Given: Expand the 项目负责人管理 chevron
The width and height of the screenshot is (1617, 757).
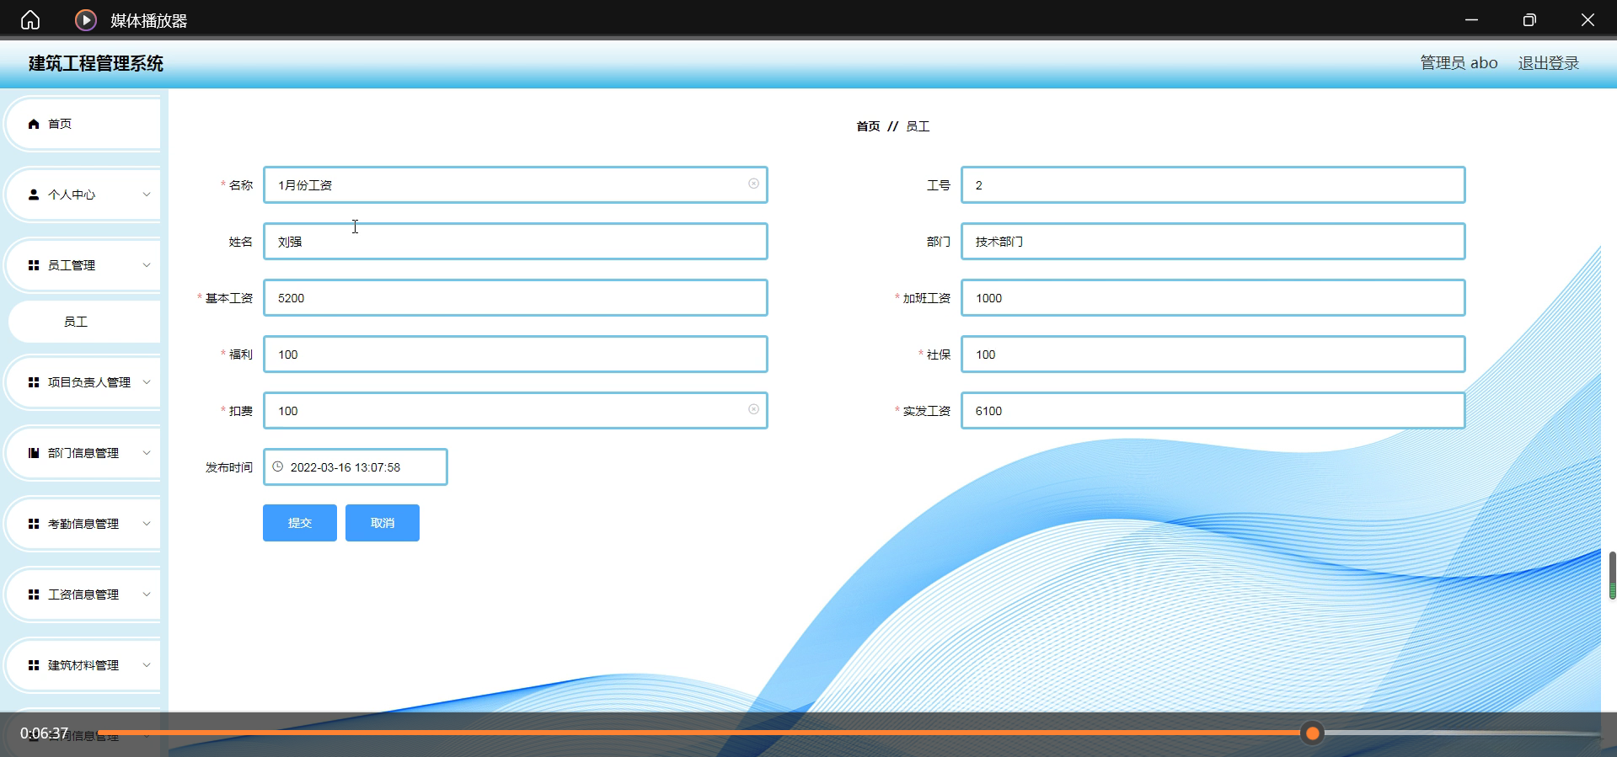Looking at the screenshot, I should click(x=147, y=382).
